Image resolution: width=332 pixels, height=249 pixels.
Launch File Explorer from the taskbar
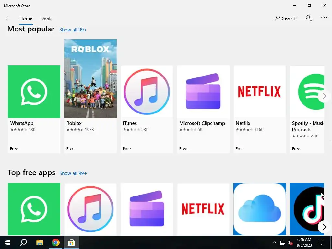pos(40,243)
